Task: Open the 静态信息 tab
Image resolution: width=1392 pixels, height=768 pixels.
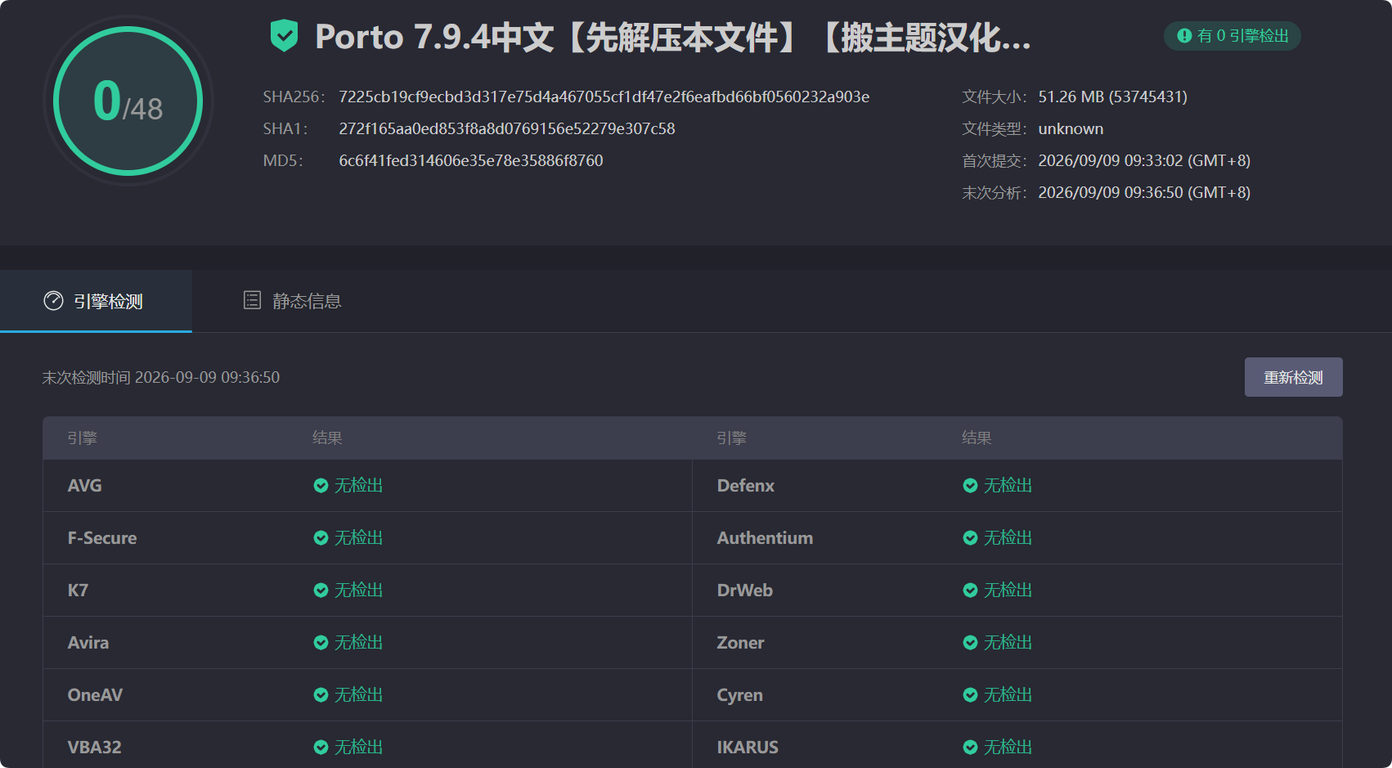Action: [292, 301]
